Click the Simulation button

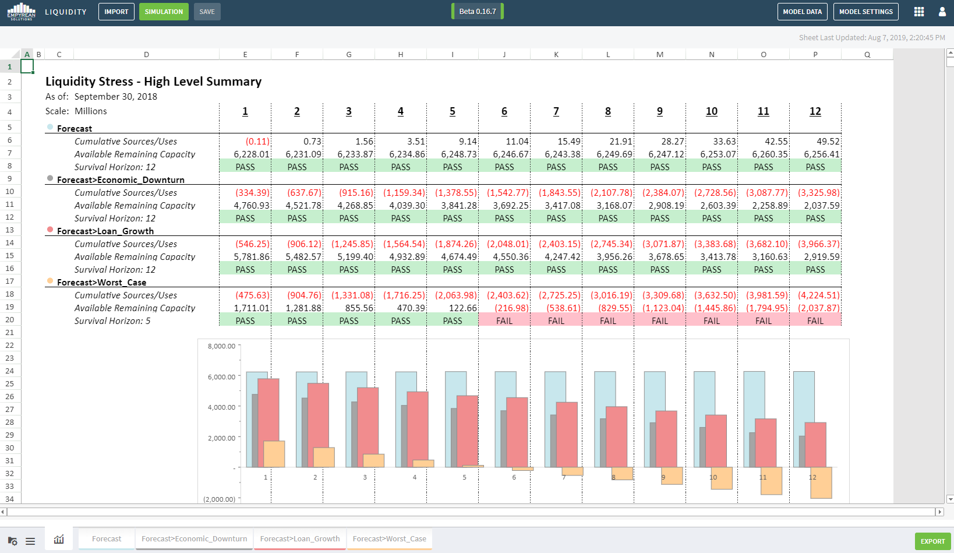(x=164, y=12)
